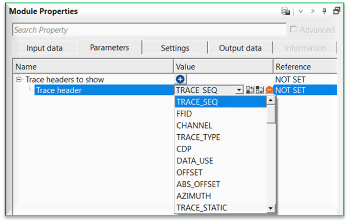Pin the Module Properties panel
This screenshot has width=349, height=223.
[x=325, y=11]
